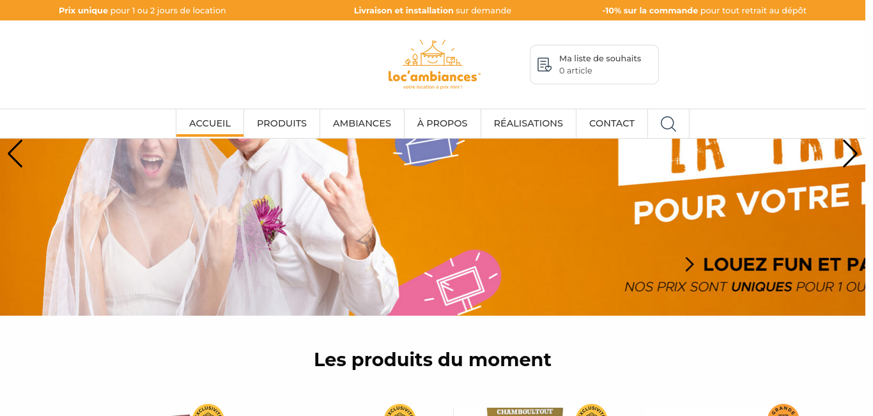Click the Exclusivité badge on first product

(208, 410)
